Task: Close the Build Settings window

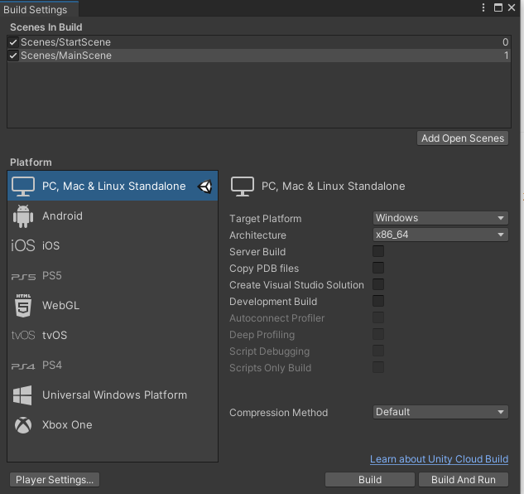Action: tap(512, 7)
